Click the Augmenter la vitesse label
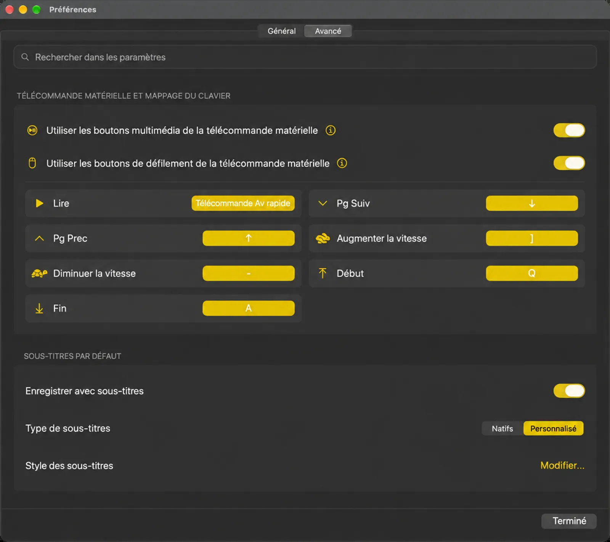Viewport: 610px width, 542px height. 382,238
